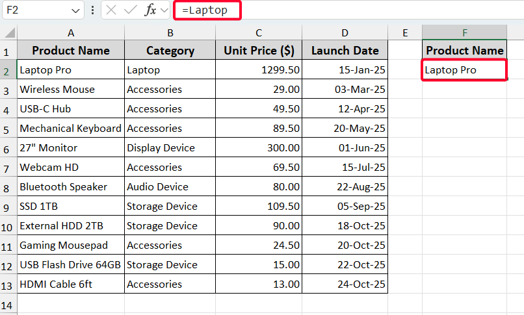Click the Cancel (X) formula entry icon
The image size is (524, 315).
click(112, 10)
